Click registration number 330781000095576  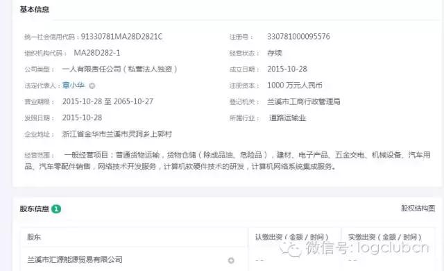tap(298, 37)
